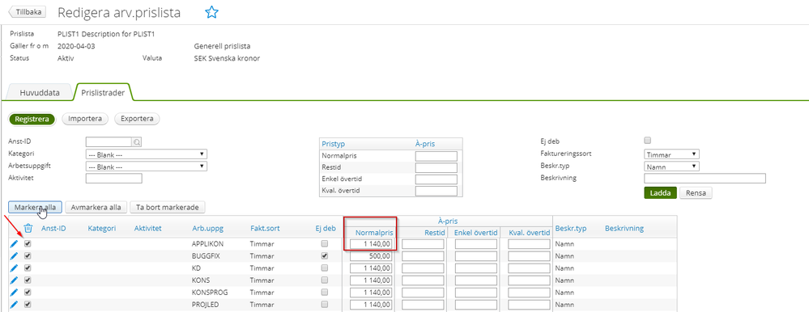Edit the KONSPROG row with pencil icon

click(14, 293)
